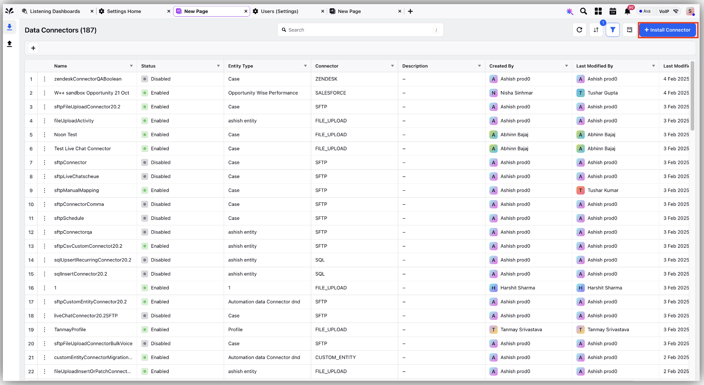The height and width of the screenshot is (385, 704).
Task: Click the Last Modified column header
Action: [x=676, y=66]
